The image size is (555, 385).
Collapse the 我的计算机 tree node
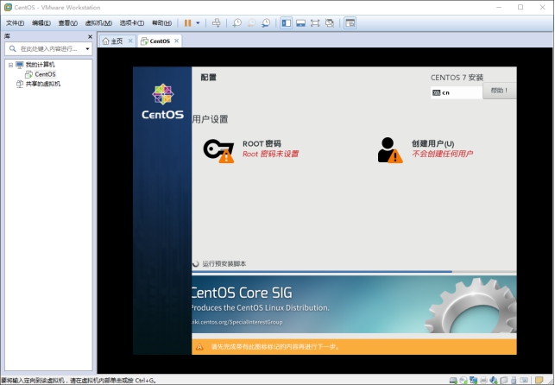point(10,65)
